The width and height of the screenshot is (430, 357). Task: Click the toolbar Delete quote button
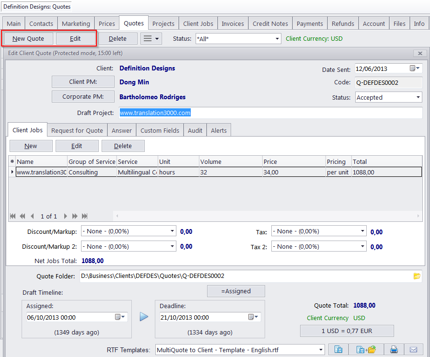(117, 39)
